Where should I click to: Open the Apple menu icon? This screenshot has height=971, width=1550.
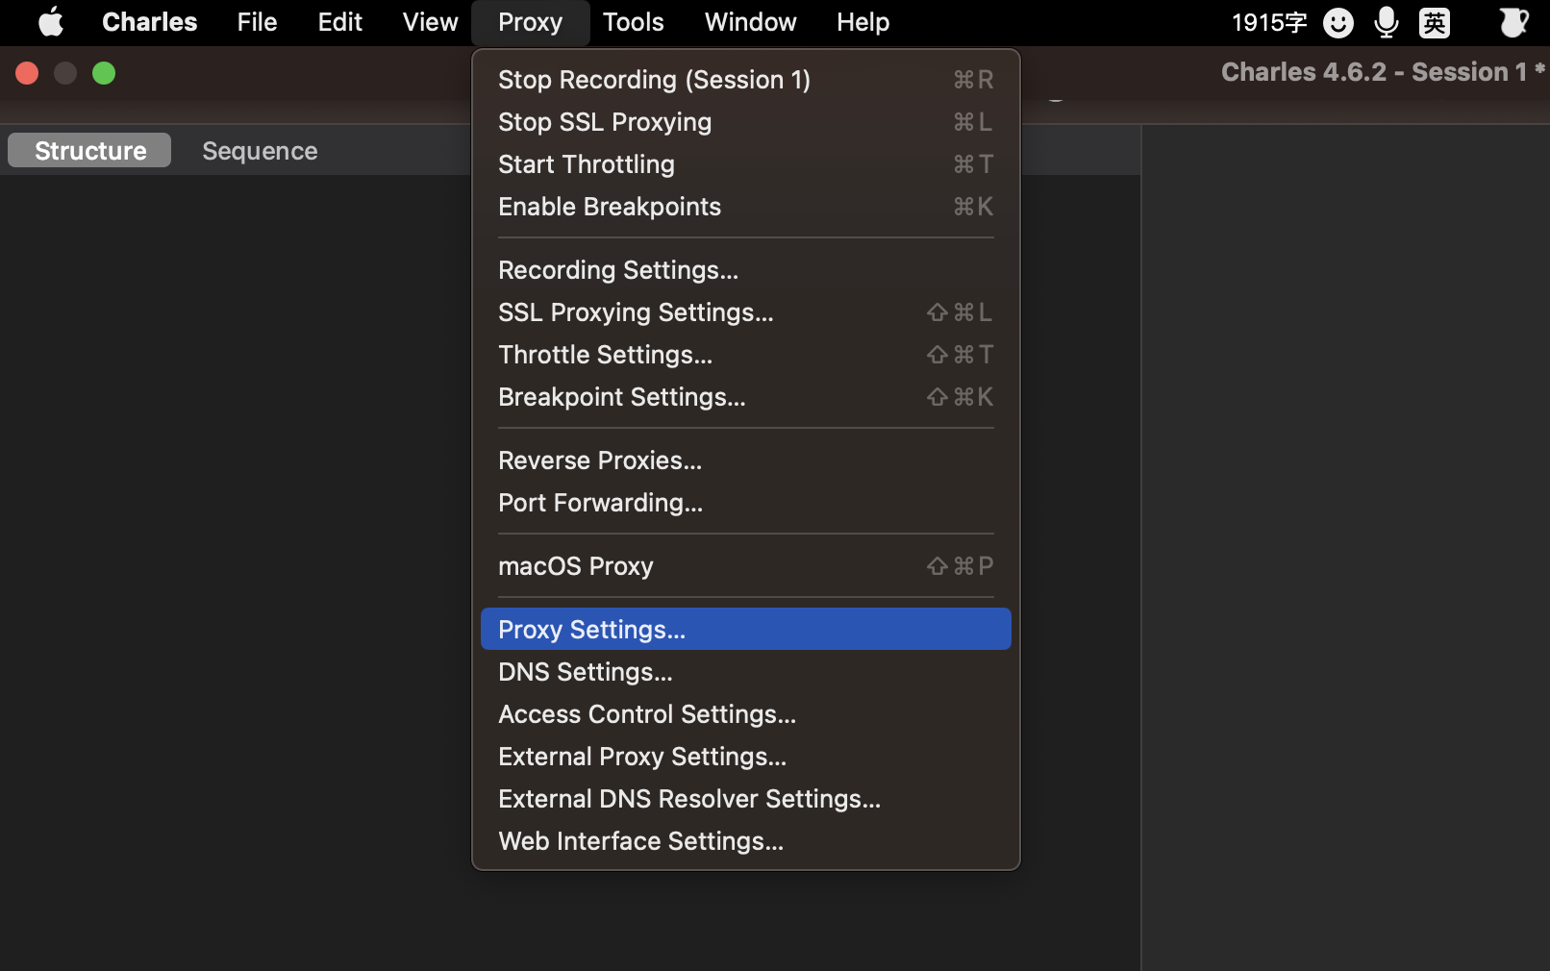coord(51,22)
